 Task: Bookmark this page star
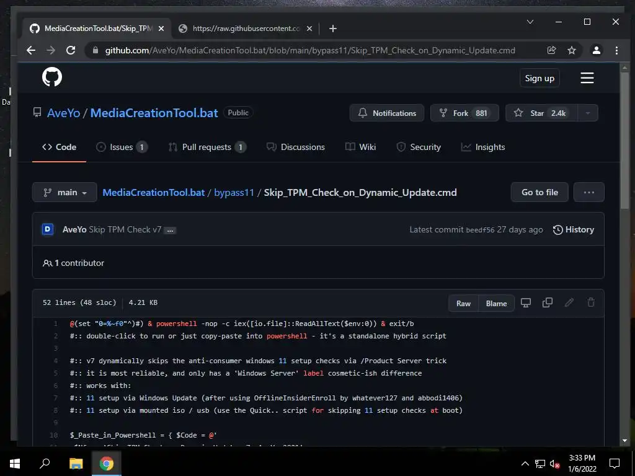[x=571, y=50]
